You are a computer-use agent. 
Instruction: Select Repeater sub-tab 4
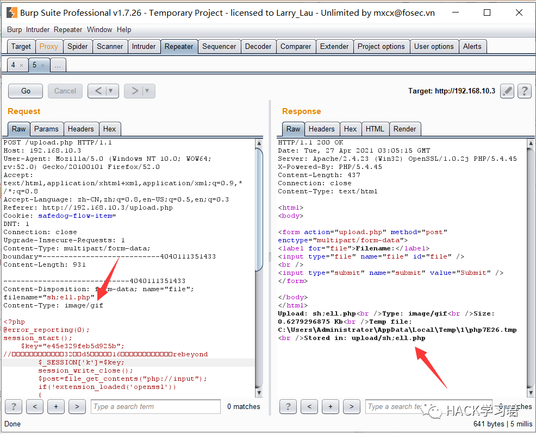pyautogui.click(x=14, y=65)
